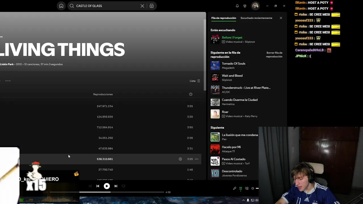Open the Lista view dropdown
The height and width of the screenshot is (204, 363).
click(x=195, y=81)
